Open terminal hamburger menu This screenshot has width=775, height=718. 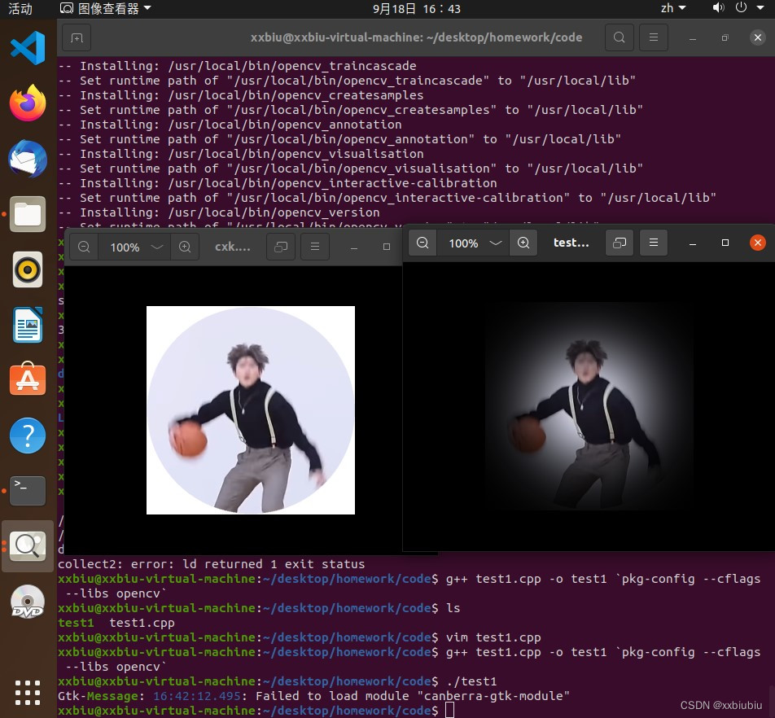pos(654,37)
